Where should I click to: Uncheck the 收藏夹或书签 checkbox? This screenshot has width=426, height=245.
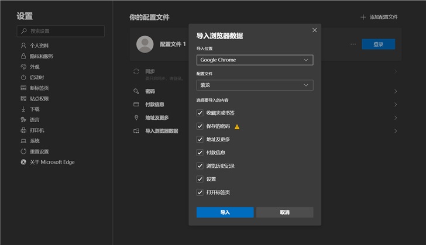click(200, 113)
